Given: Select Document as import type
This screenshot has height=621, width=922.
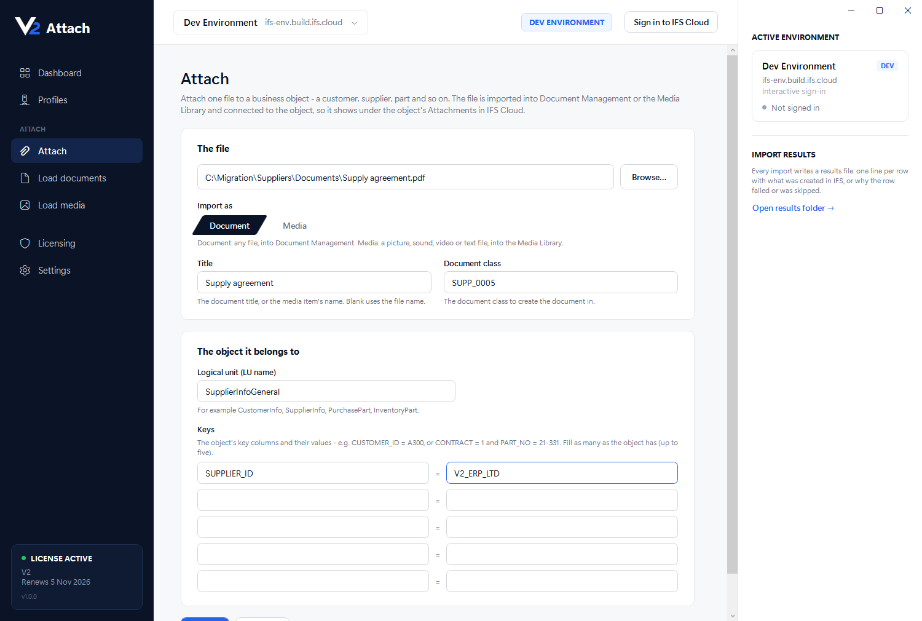Looking at the screenshot, I should (229, 226).
